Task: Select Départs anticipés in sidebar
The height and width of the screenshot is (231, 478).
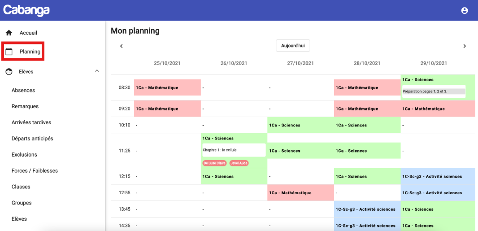Action: [x=32, y=139]
